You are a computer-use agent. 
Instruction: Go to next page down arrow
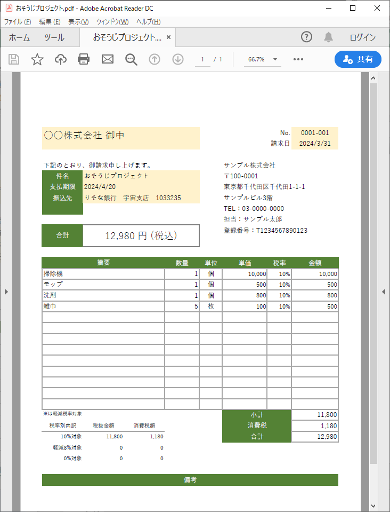178,59
